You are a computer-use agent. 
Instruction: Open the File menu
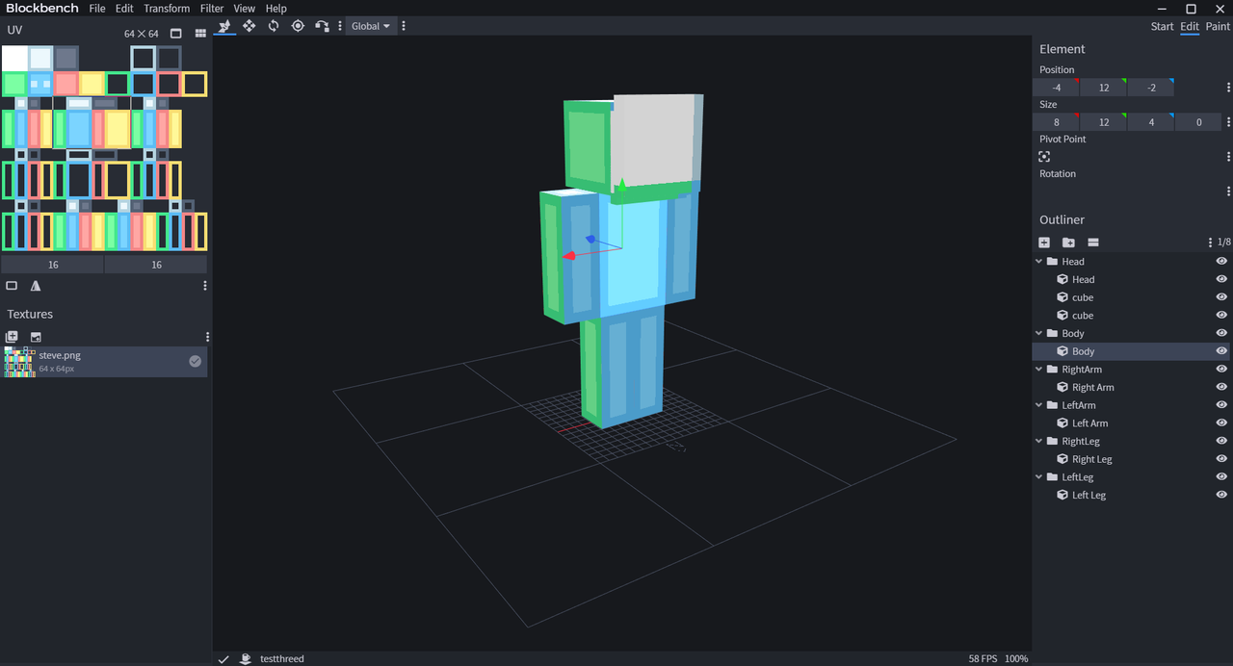(97, 9)
